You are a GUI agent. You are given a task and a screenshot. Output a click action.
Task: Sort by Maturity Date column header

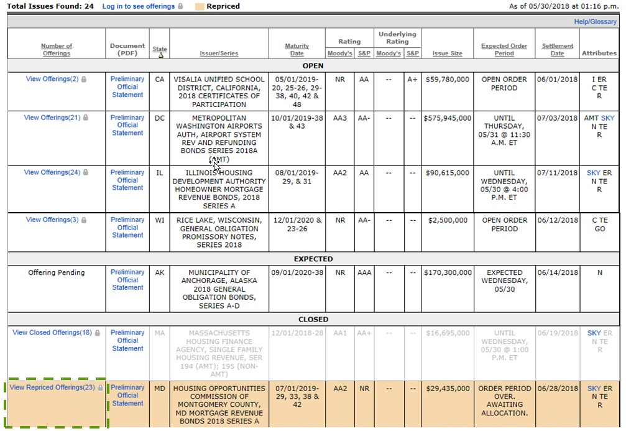coord(297,50)
